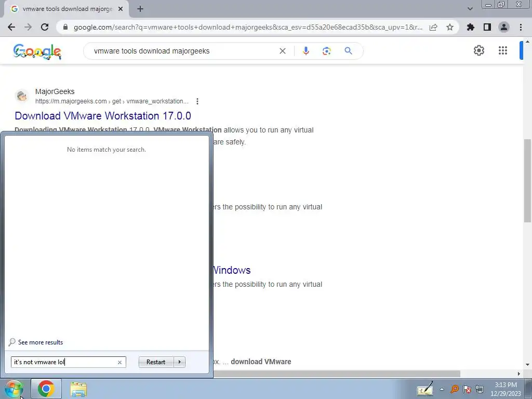
Task: Open the Chrome three-dot menu
Action: pyautogui.click(x=521, y=27)
